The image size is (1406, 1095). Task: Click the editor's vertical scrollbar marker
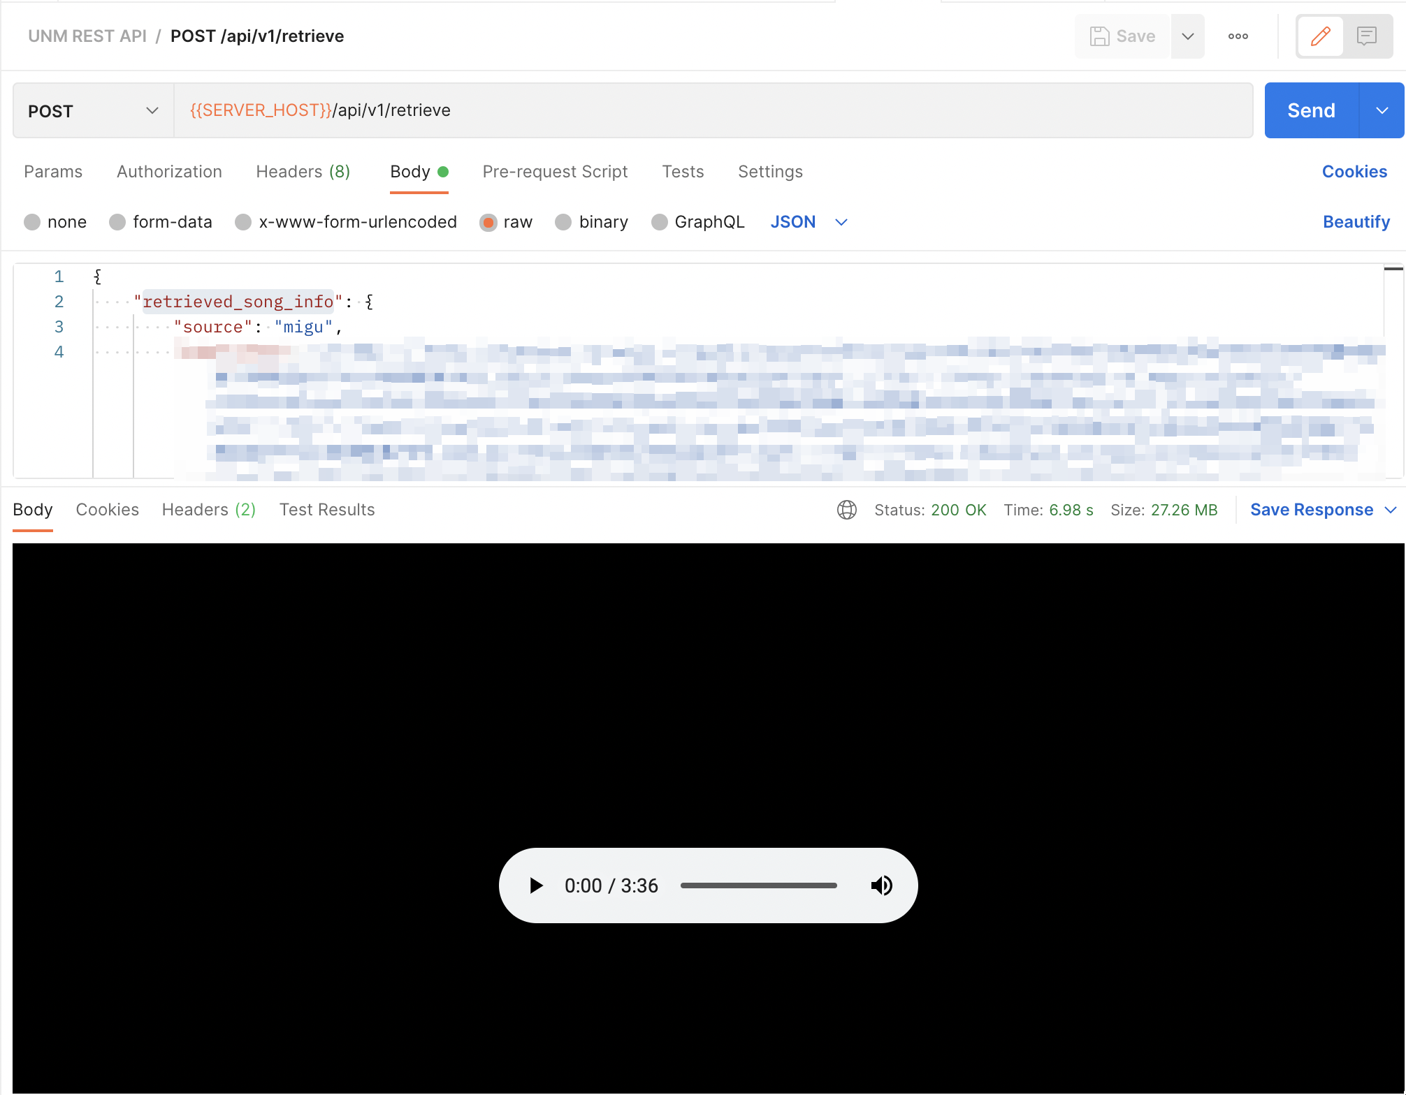(1393, 269)
